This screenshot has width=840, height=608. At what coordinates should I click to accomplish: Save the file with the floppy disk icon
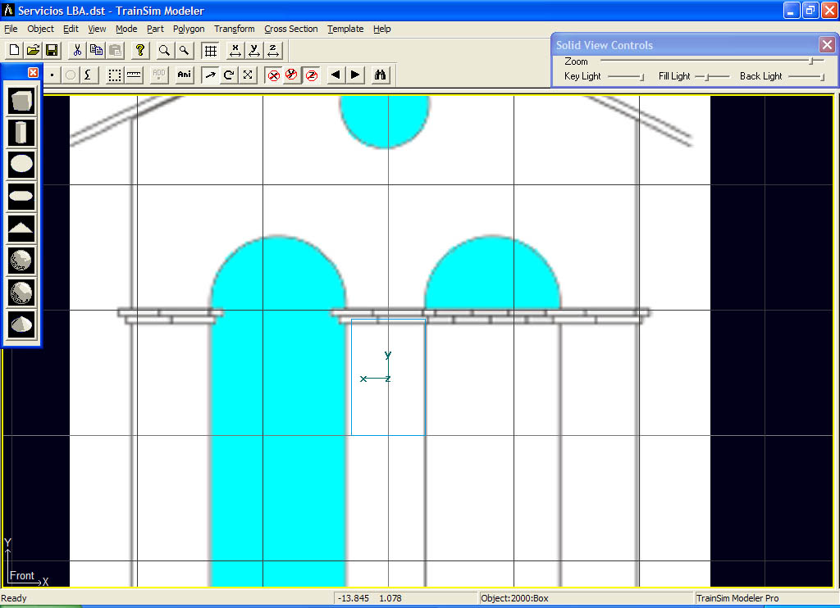(52, 50)
